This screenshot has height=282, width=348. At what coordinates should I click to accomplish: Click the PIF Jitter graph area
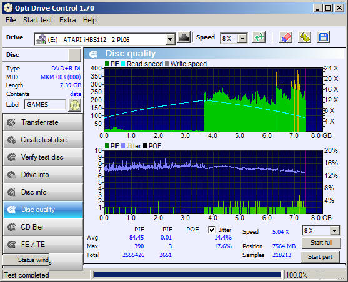tap(213, 182)
